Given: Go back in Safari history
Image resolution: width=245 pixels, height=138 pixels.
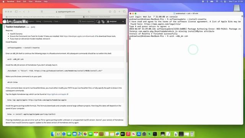Looking at the screenshot, I should tap(24, 11).
